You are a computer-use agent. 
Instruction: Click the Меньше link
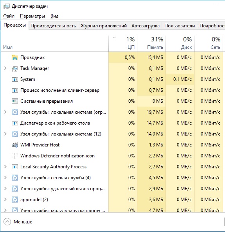[23, 222]
